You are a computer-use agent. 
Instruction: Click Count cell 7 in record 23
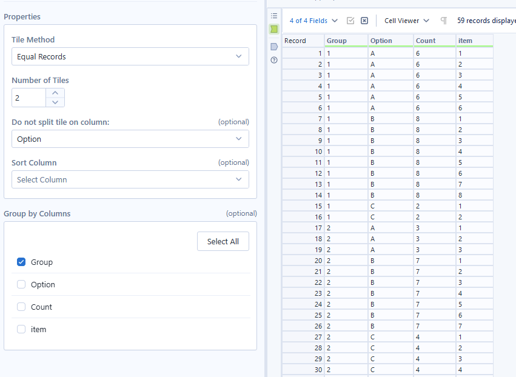coord(435,293)
